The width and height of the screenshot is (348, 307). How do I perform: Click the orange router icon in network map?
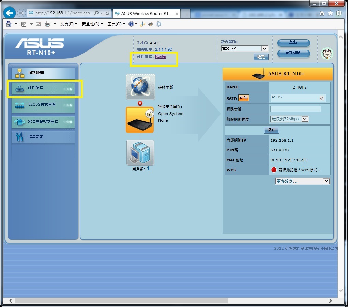(x=140, y=120)
